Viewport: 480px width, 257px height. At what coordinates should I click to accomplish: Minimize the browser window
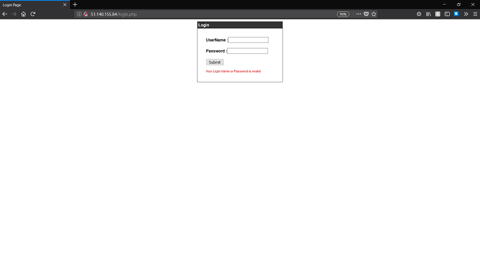[444, 4]
